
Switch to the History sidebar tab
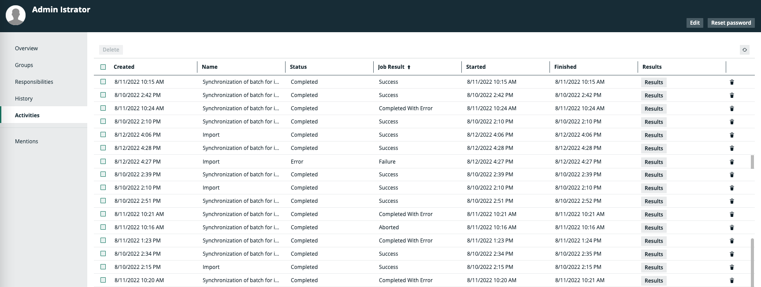[x=24, y=99]
